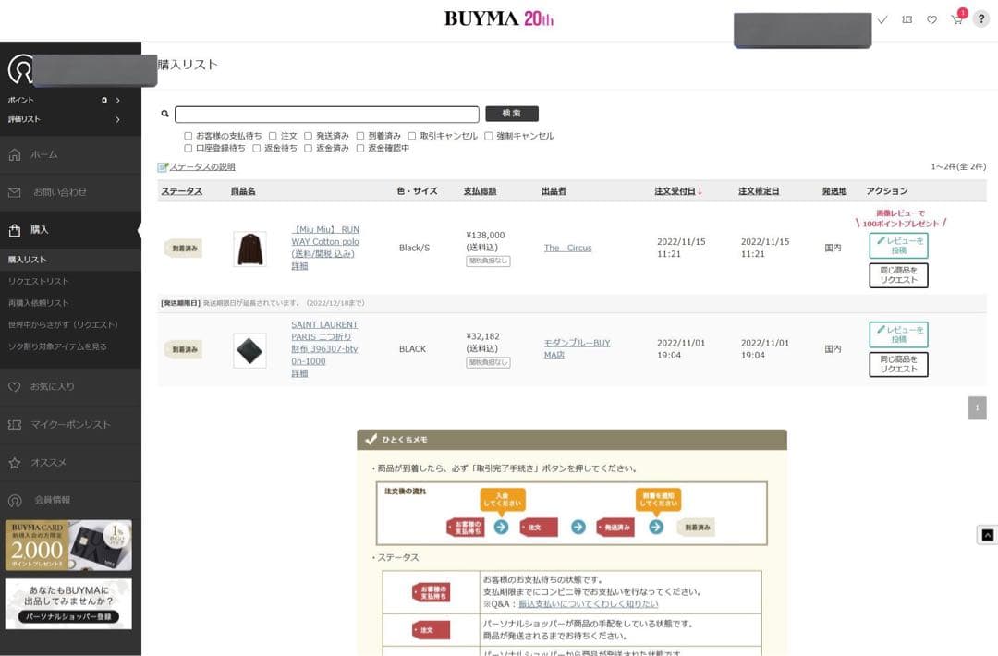The height and width of the screenshot is (656, 998).
Task: Open the favorites heart icon in header
Action: click(931, 19)
